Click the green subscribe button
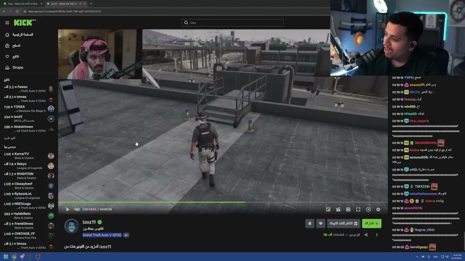 (372, 223)
